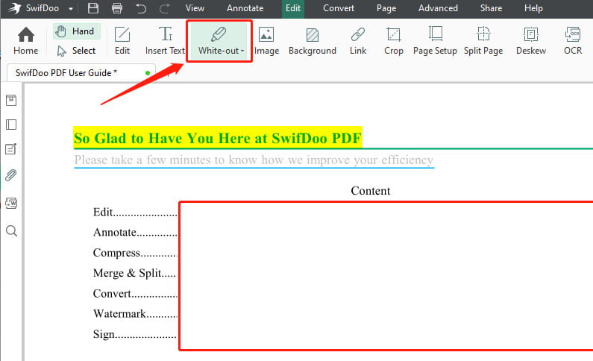Screen dimensions: 593x361
Task: Open the Word conversion sidebar icon
Action: 11,203
